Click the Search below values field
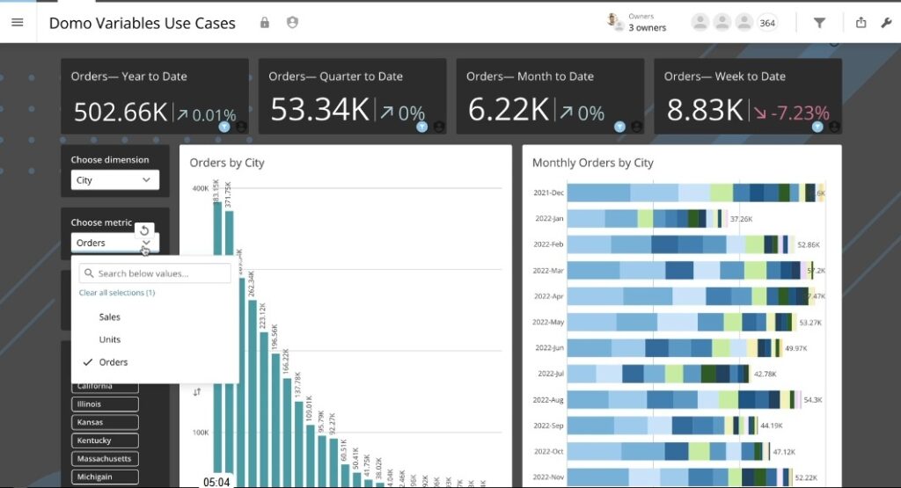 point(155,273)
